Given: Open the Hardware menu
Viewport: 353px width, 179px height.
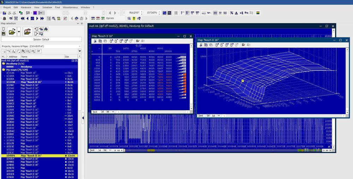Looking at the screenshot, I should 26,7.
